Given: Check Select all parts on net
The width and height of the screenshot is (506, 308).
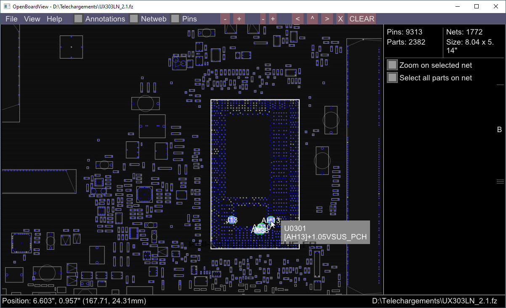Looking at the screenshot, I should pyautogui.click(x=392, y=78).
